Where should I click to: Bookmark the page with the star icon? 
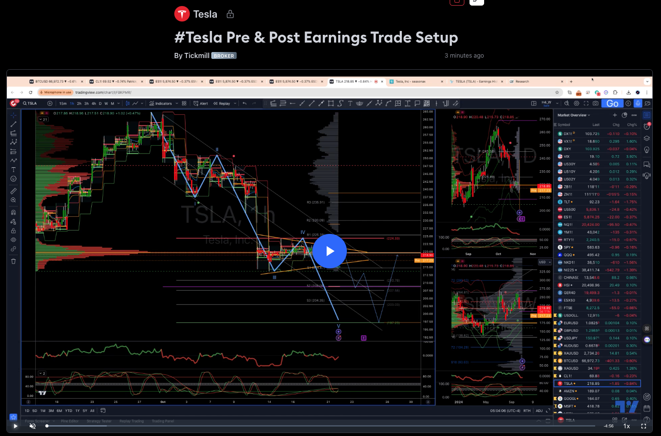tap(557, 92)
